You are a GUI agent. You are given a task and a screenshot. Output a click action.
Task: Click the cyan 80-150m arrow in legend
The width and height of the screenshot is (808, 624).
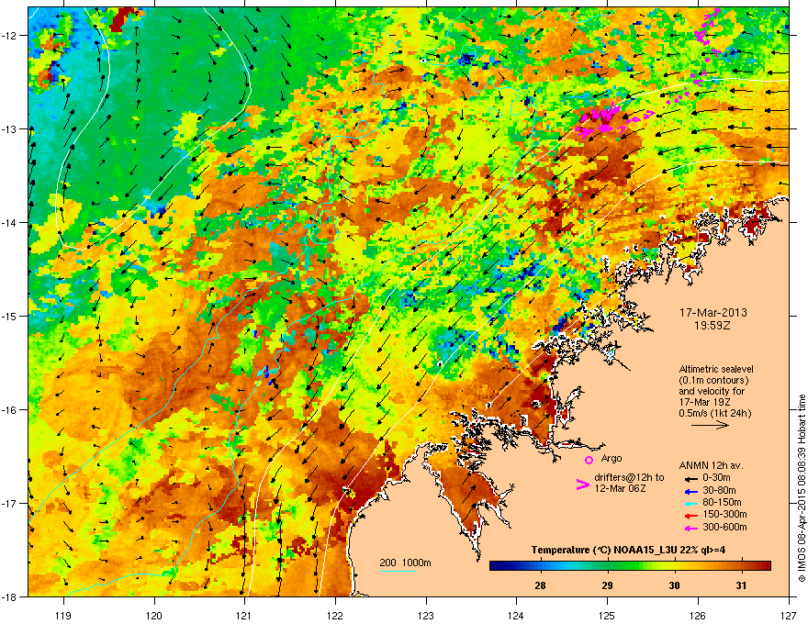click(x=690, y=503)
